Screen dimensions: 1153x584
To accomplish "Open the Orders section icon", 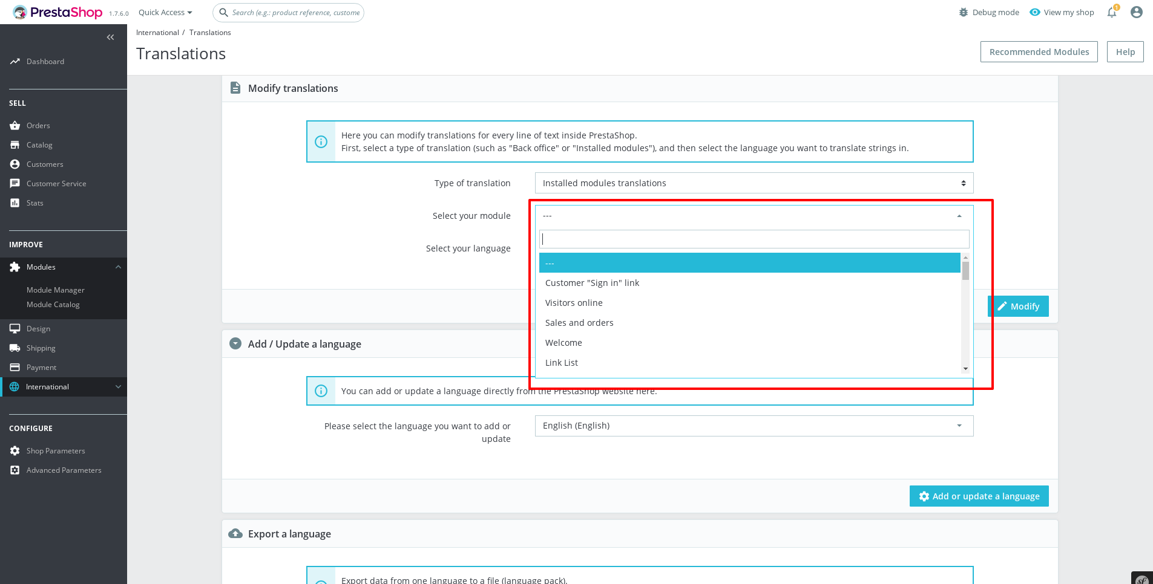I will pyautogui.click(x=15, y=125).
